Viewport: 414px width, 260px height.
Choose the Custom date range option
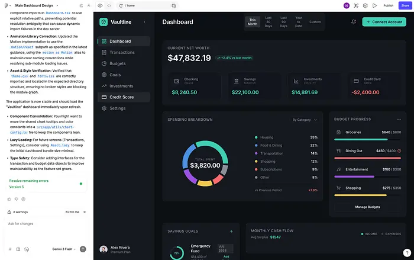pos(315,22)
